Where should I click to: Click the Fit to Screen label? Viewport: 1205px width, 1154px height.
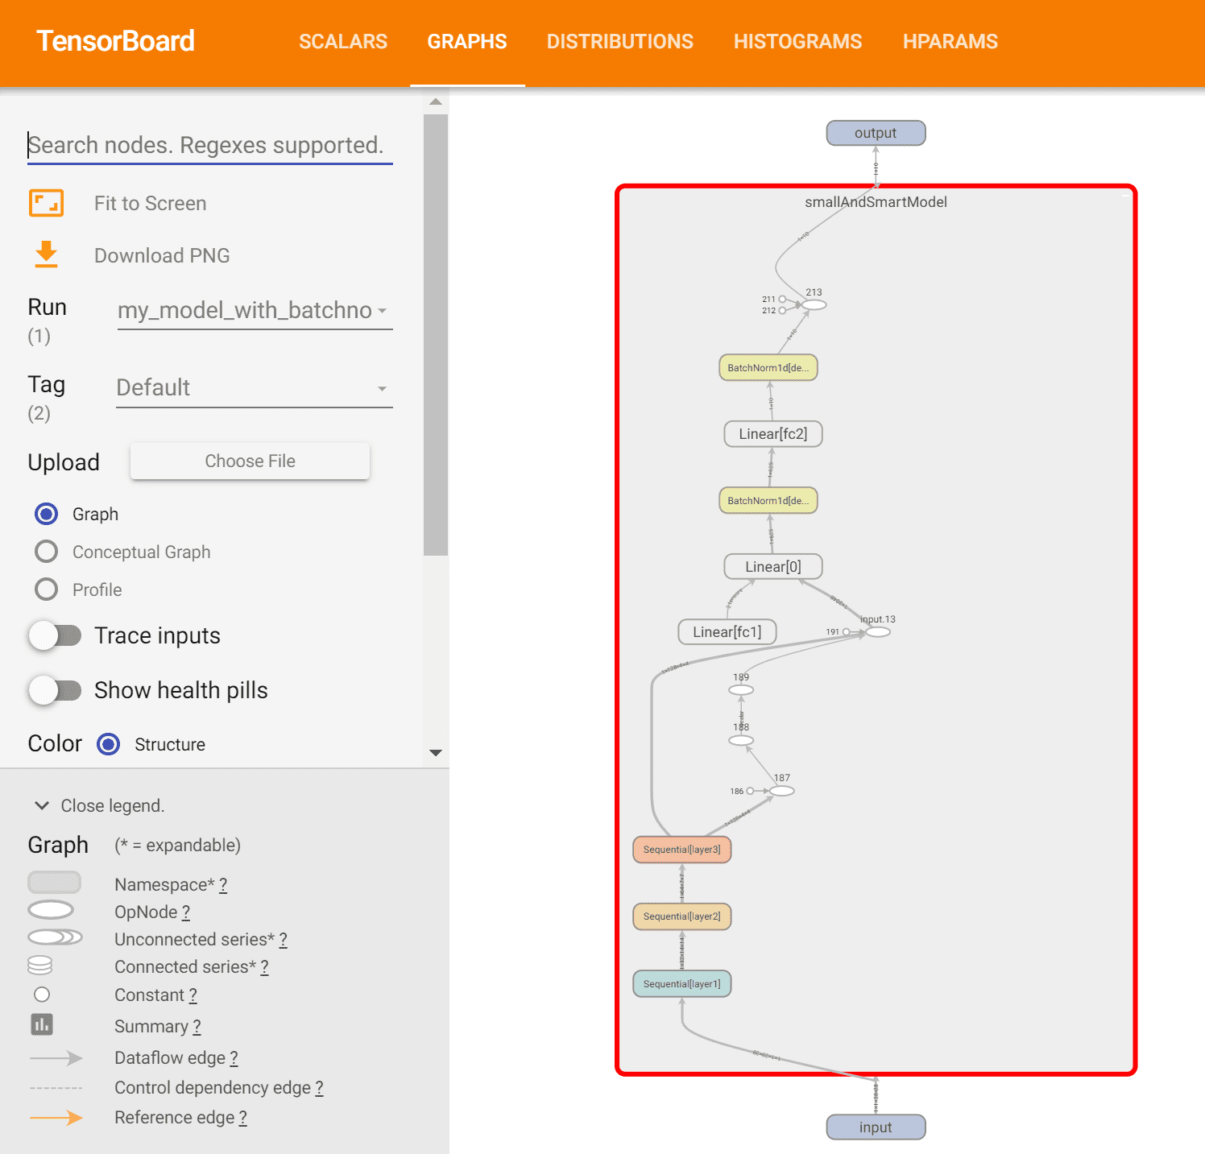pos(151,204)
